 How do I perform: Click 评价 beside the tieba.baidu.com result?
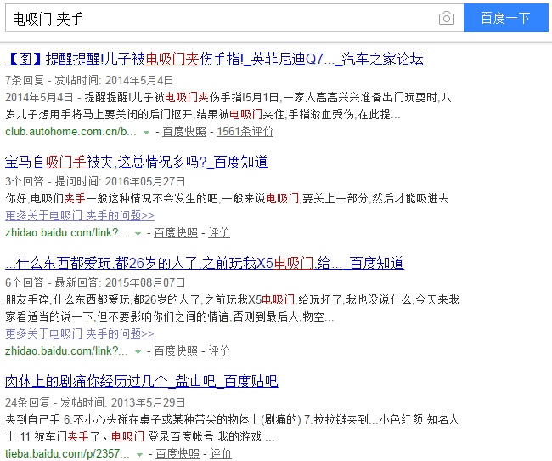coord(220,454)
